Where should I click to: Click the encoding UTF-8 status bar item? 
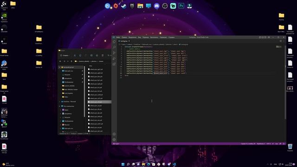coord(269,144)
